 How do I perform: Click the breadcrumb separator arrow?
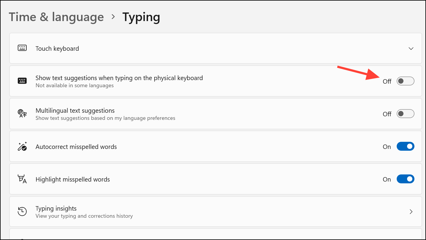(x=113, y=17)
